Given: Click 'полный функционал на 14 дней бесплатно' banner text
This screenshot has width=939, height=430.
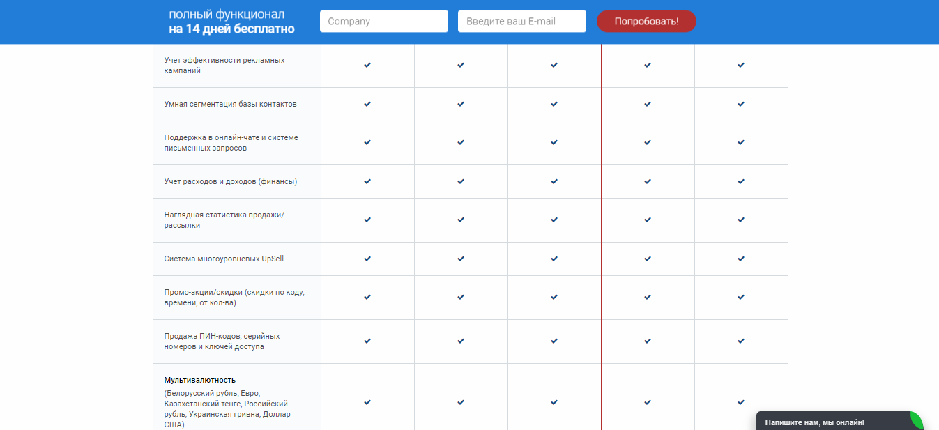Looking at the screenshot, I should coord(231,22).
